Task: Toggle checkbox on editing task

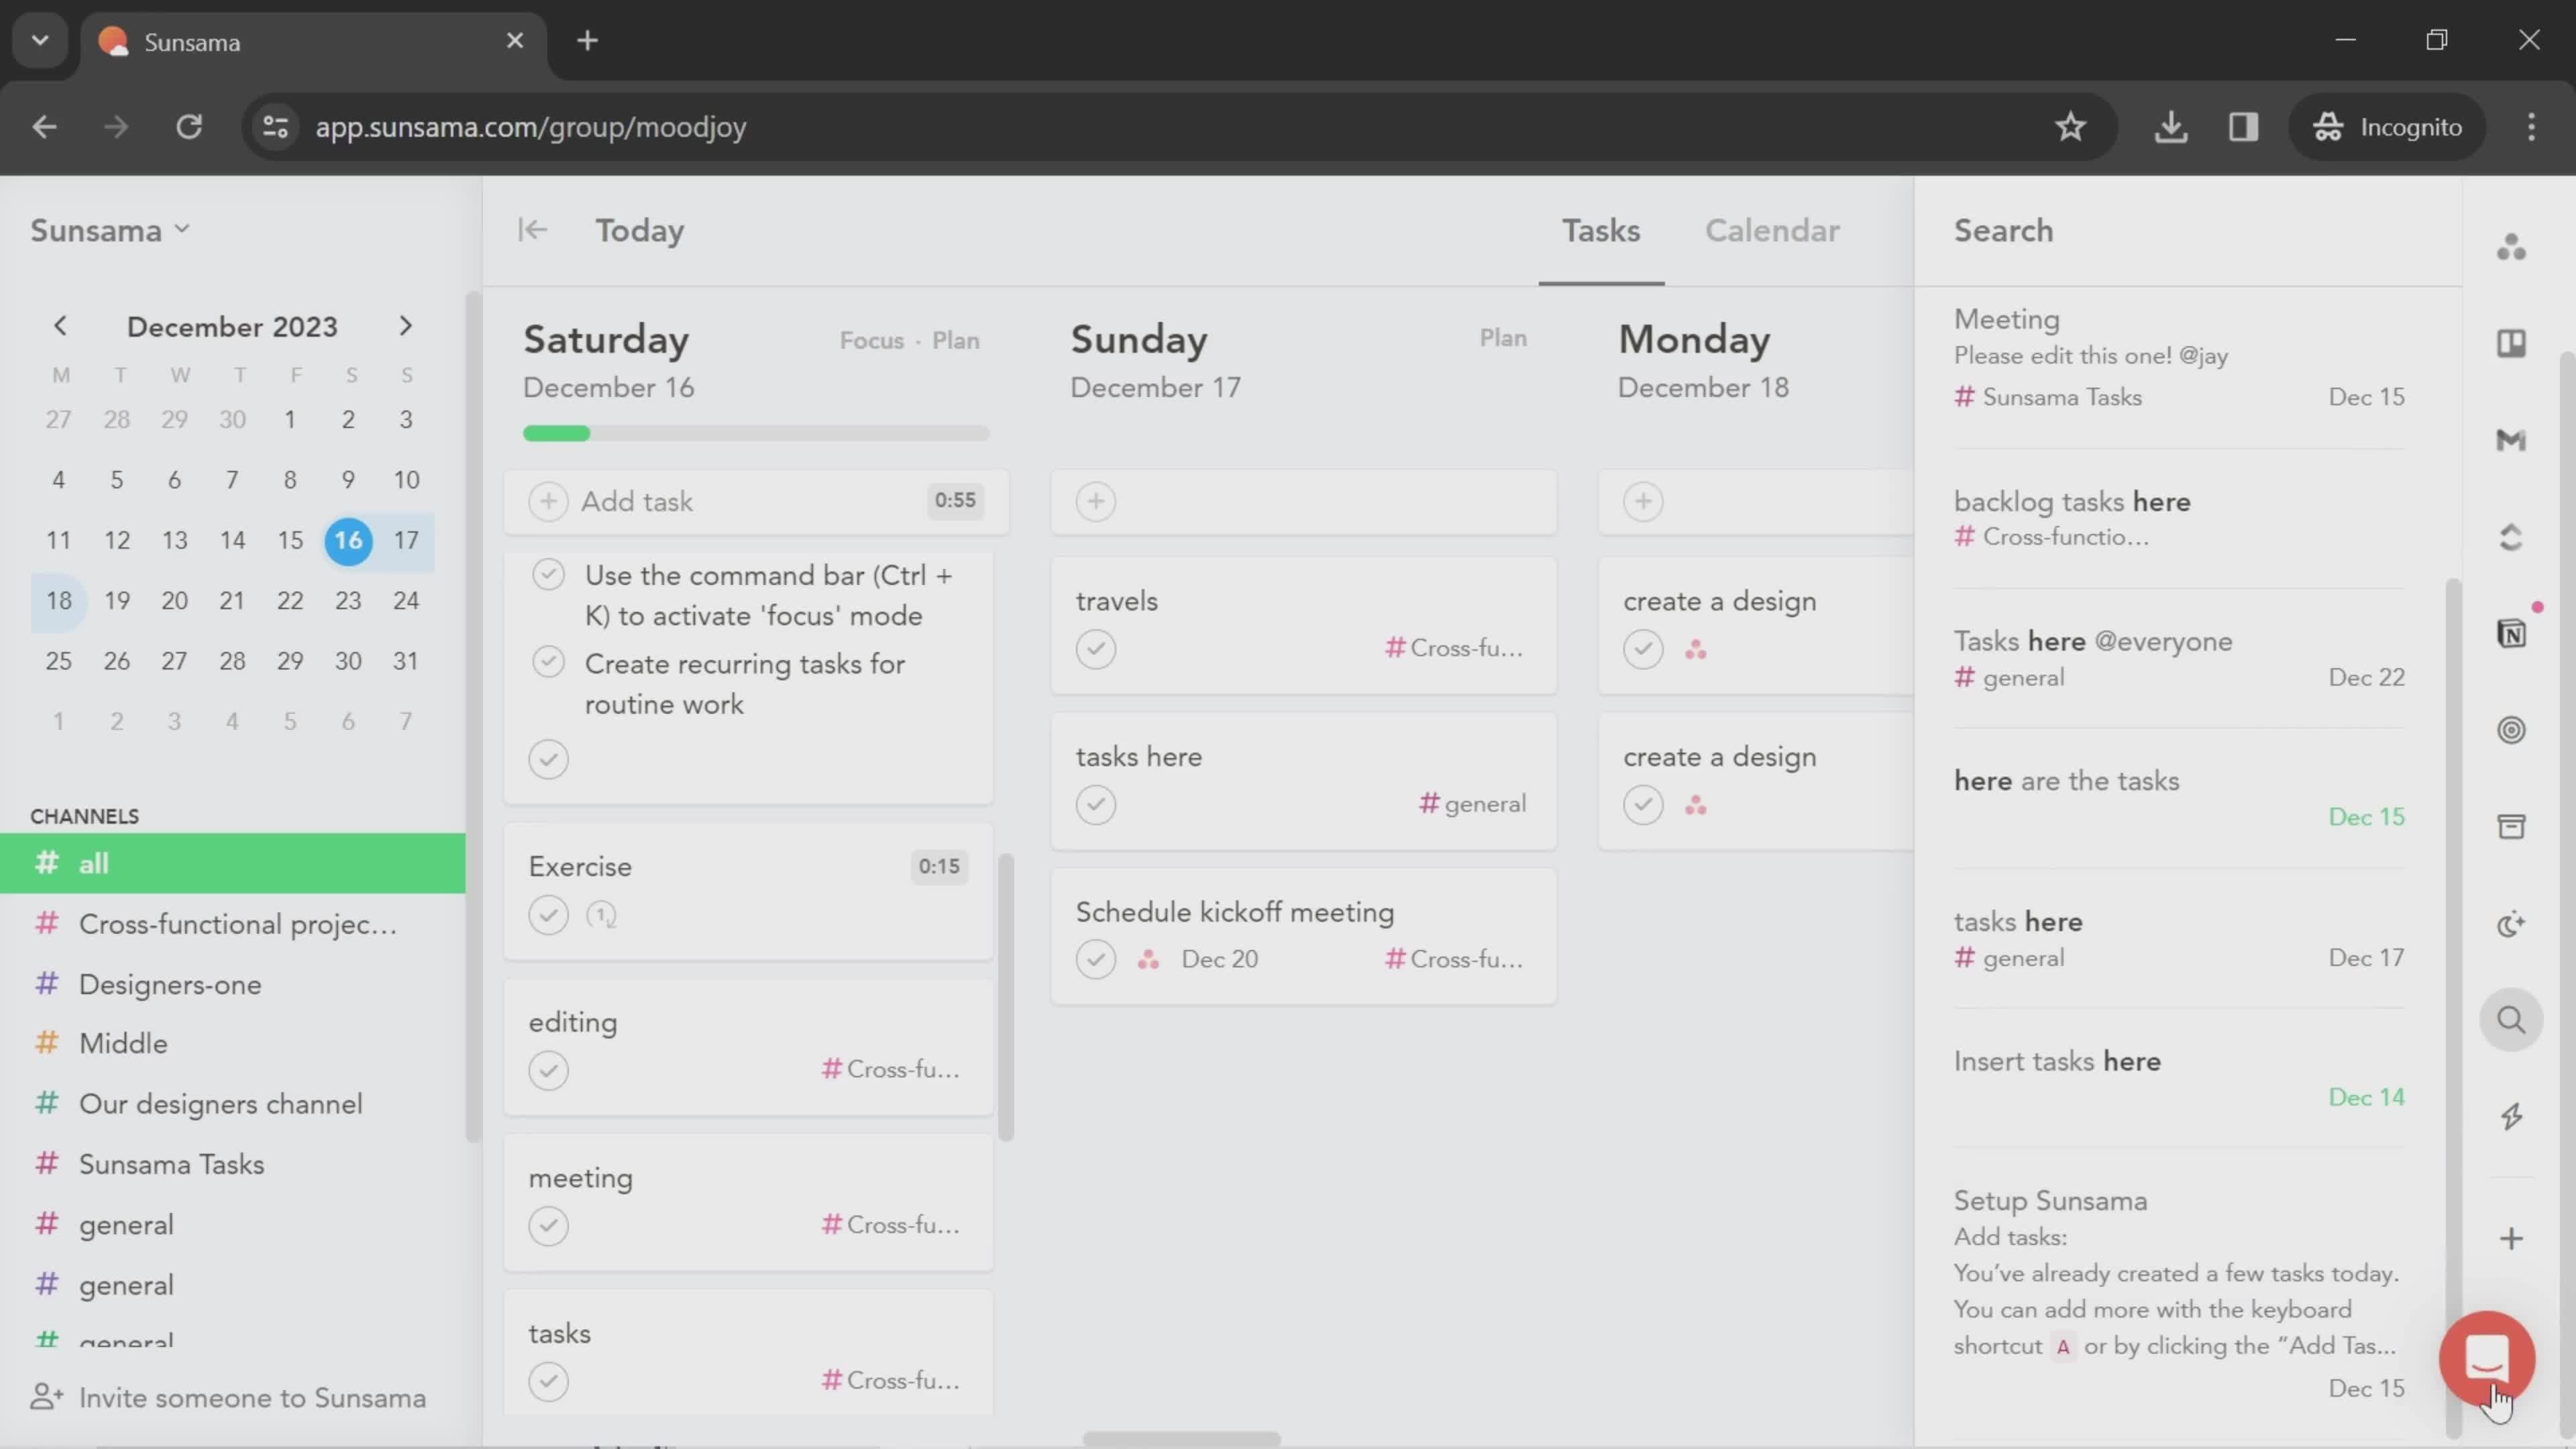Action: [x=549, y=1069]
